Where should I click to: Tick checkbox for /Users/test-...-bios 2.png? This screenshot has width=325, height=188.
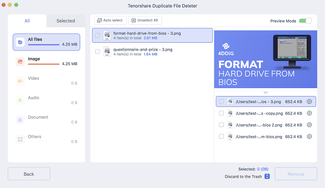point(221,125)
